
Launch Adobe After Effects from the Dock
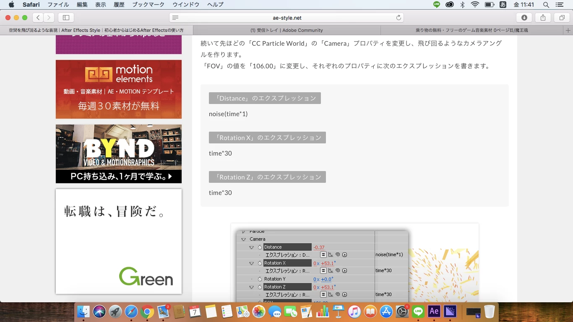(434, 312)
